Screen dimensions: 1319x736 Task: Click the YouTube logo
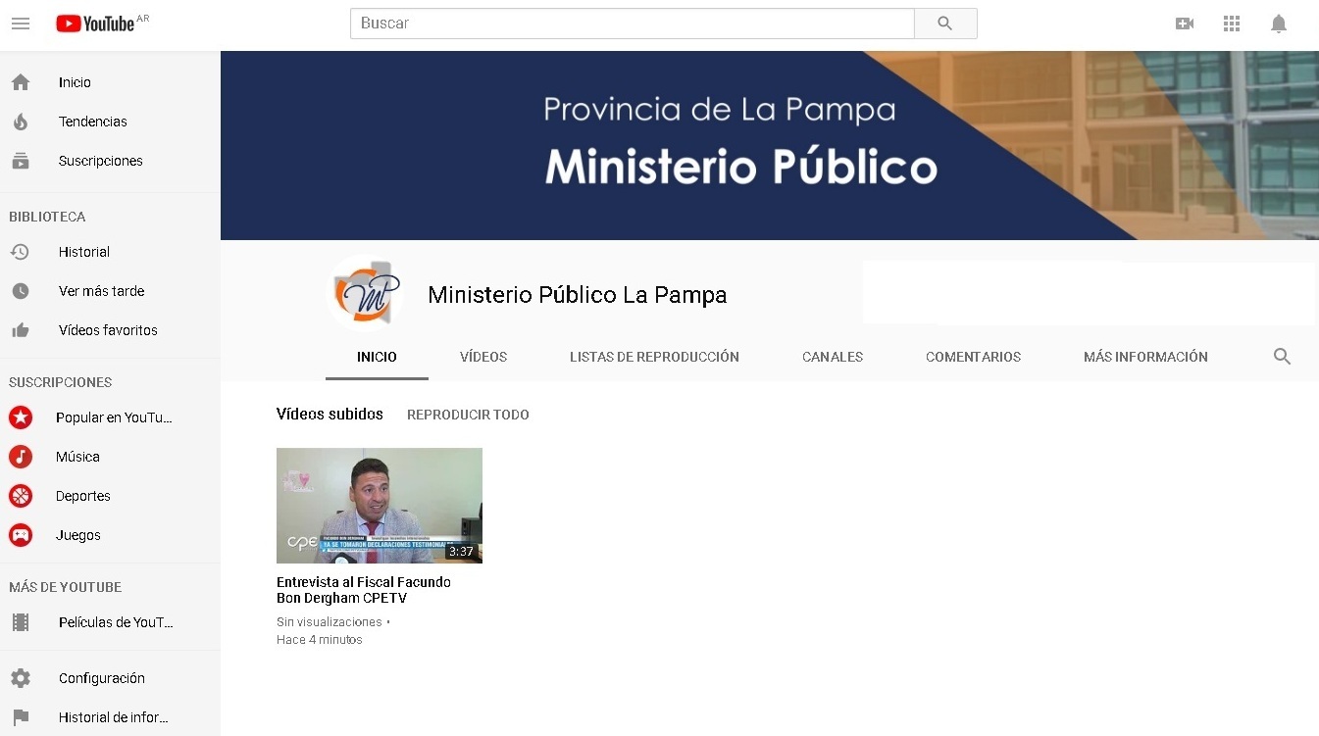pos(95,24)
